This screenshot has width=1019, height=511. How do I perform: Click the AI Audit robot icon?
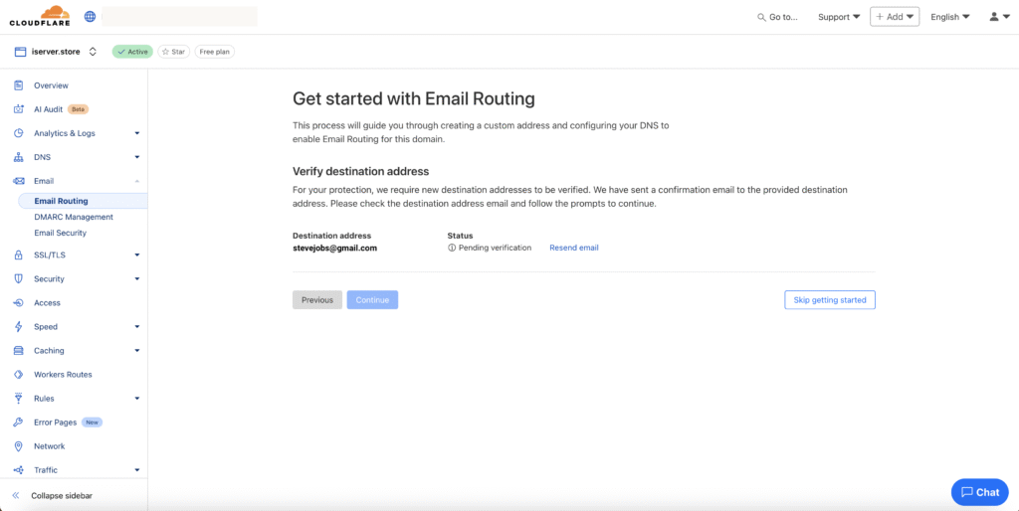(19, 109)
